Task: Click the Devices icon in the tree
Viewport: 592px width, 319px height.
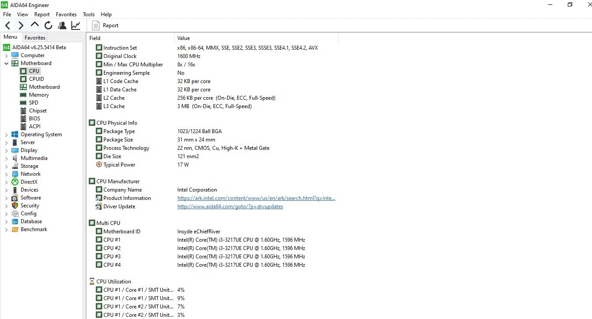Action: (15, 190)
